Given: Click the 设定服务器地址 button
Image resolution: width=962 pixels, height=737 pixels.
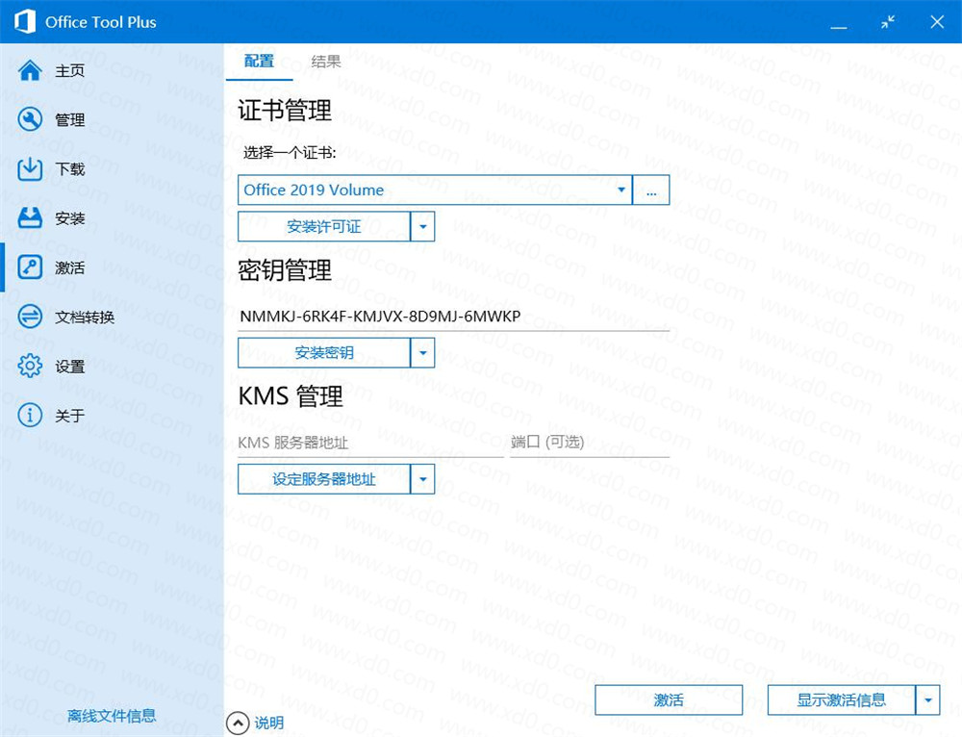Looking at the screenshot, I should tap(324, 479).
